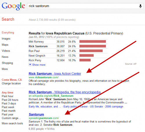Screen dimensions: 145x132
Task: Click the Search heading label
Action: 8,19
